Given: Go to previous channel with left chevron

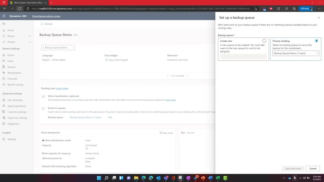Looking at the screenshot, I should click(x=167, y=76).
